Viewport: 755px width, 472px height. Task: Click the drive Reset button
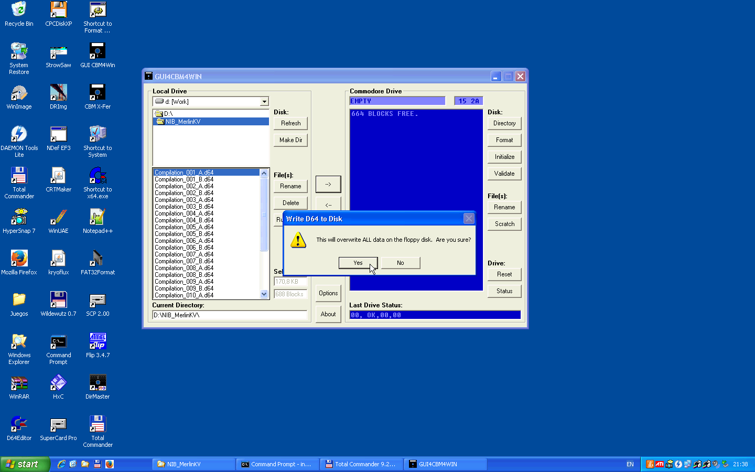pyautogui.click(x=504, y=274)
